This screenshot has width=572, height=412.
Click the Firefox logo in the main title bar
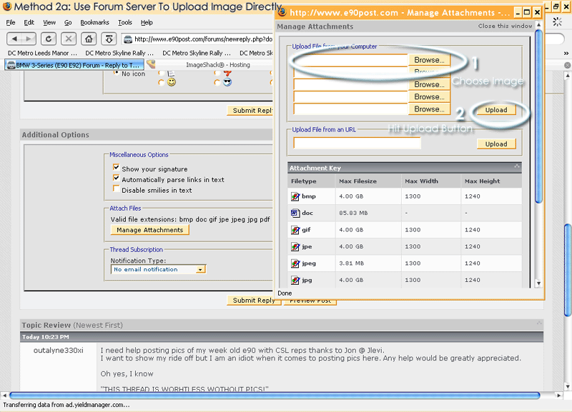point(7,6)
